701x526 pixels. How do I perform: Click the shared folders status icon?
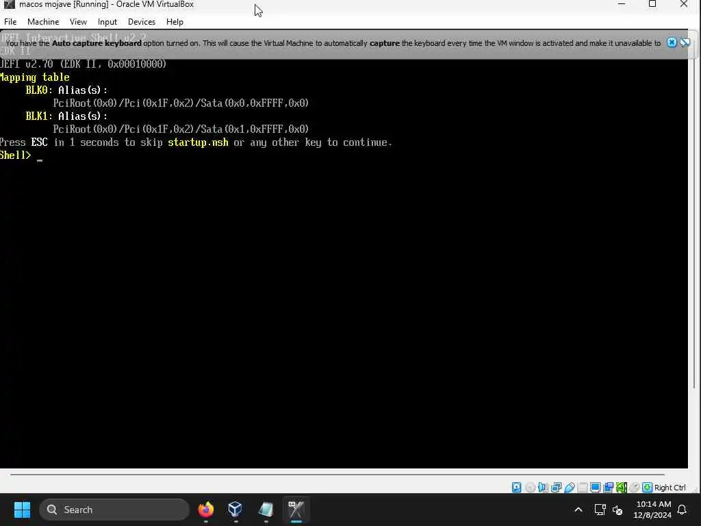tap(582, 488)
